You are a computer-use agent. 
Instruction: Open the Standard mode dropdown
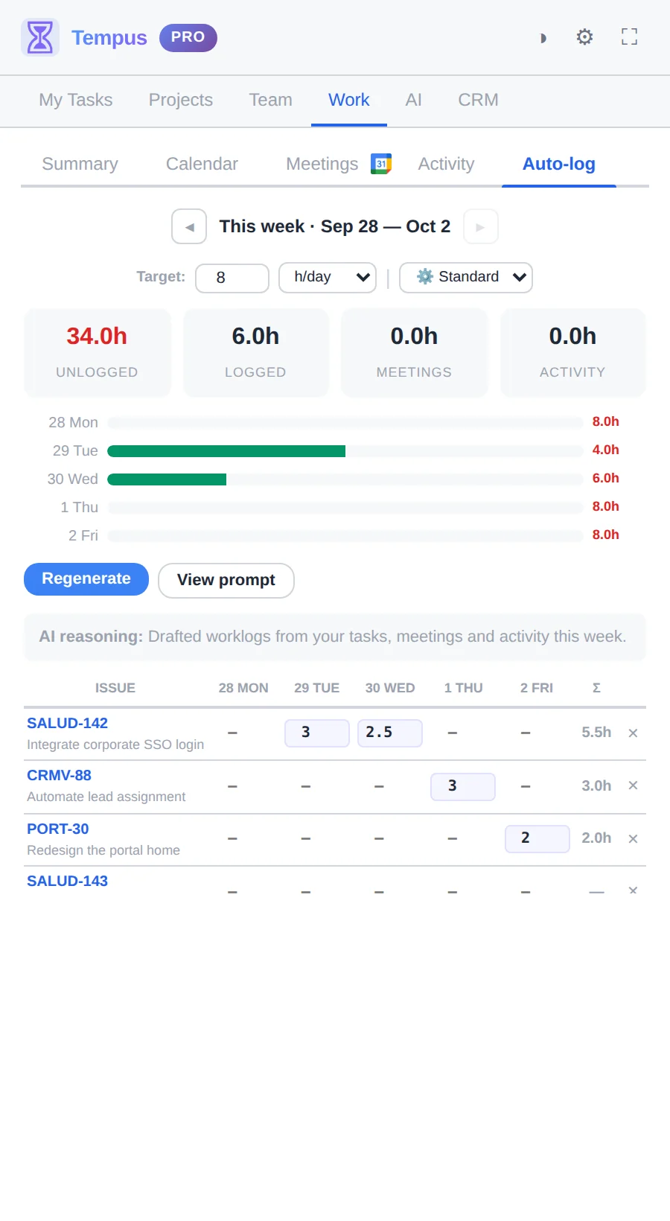[x=466, y=278]
